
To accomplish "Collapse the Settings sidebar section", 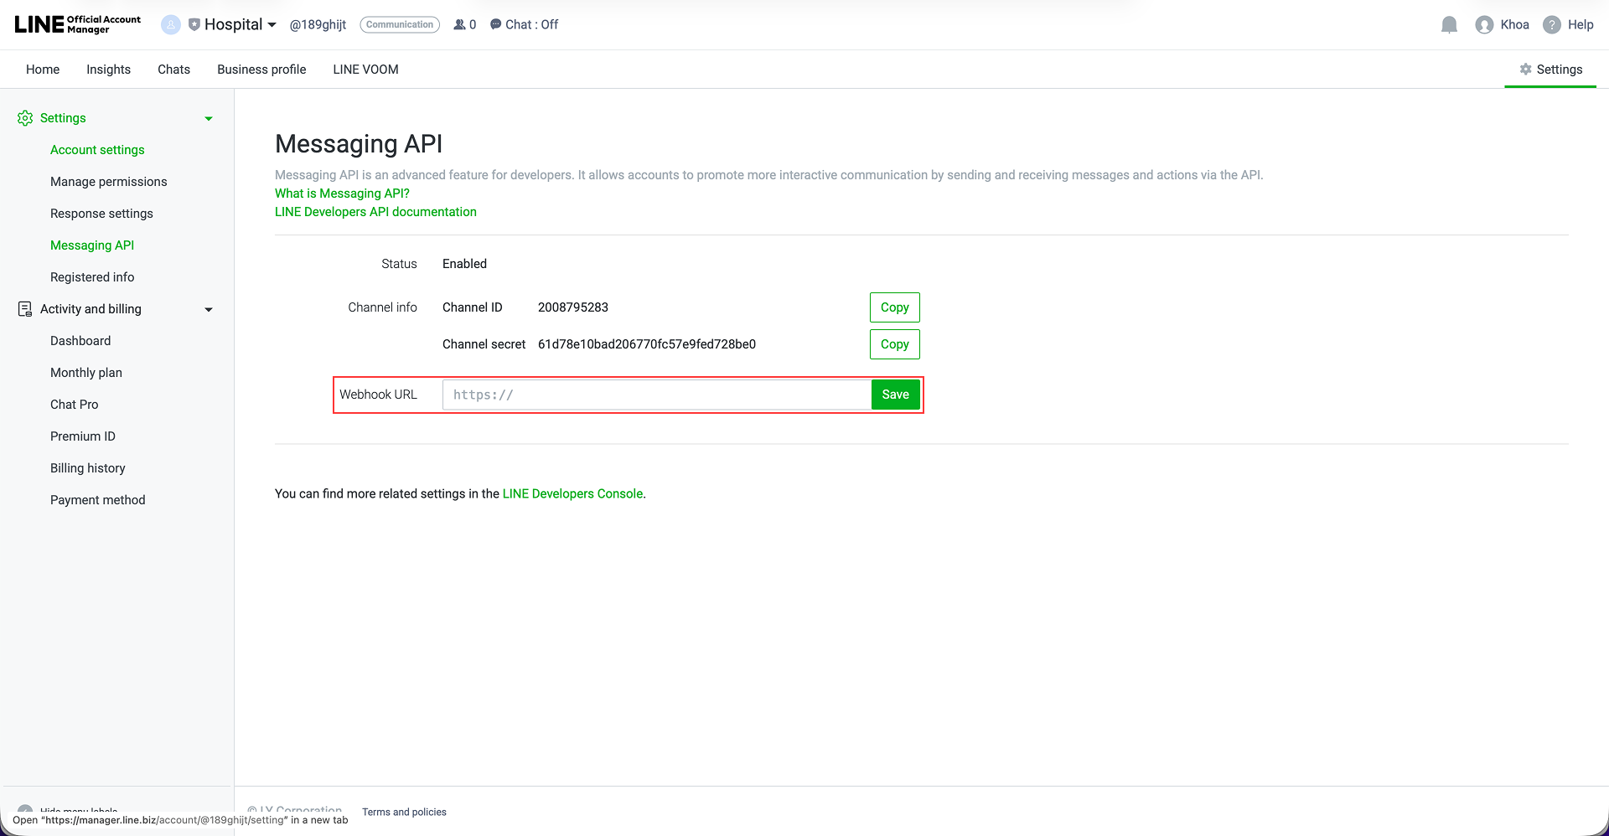I will coord(208,118).
